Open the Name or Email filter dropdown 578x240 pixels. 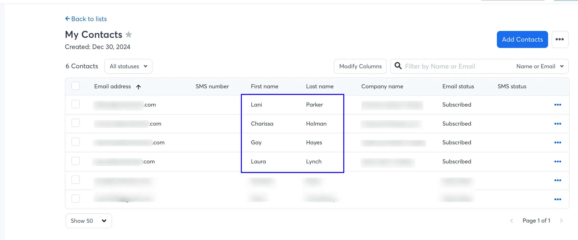540,66
